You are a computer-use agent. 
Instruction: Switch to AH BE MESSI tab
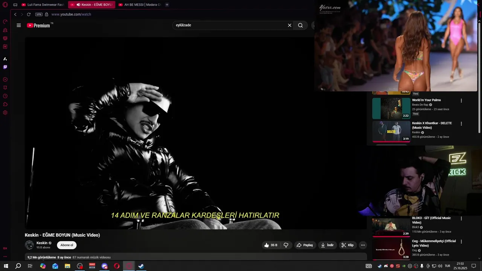tap(139, 5)
